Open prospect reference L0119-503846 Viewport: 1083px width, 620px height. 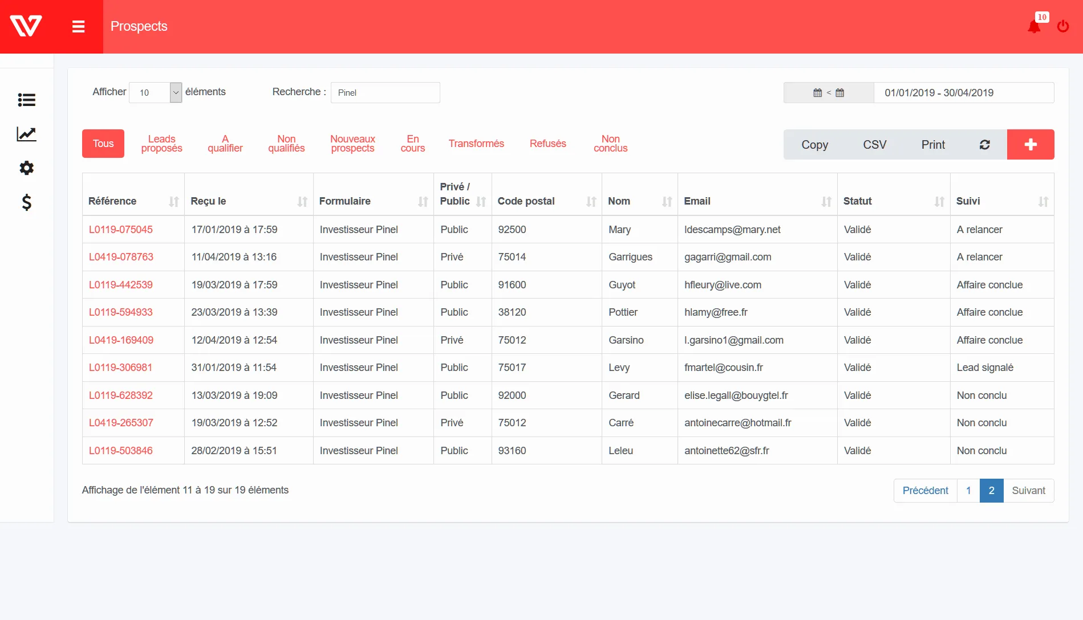pyautogui.click(x=121, y=451)
